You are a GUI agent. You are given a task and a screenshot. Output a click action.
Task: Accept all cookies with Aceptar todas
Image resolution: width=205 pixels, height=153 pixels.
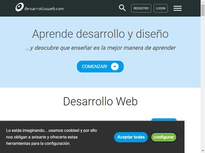point(131,137)
